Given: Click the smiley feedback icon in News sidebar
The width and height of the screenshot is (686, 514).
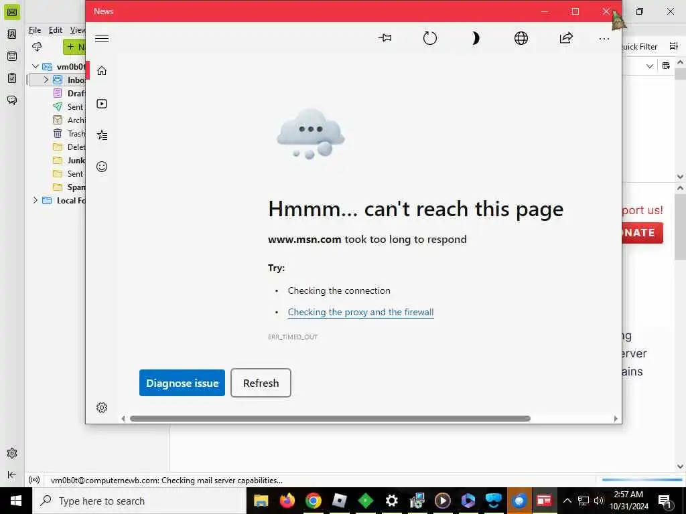Looking at the screenshot, I should (x=102, y=167).
